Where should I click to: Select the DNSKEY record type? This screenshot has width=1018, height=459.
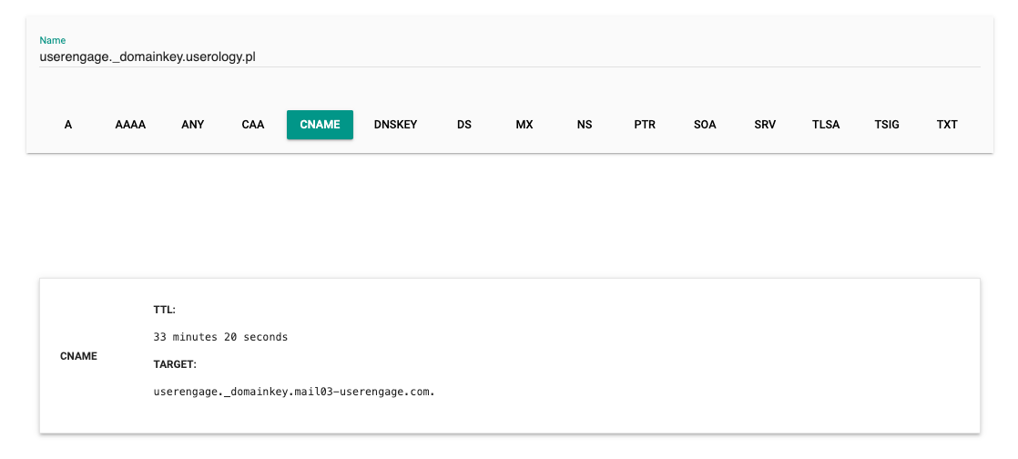tap(395, 125)
